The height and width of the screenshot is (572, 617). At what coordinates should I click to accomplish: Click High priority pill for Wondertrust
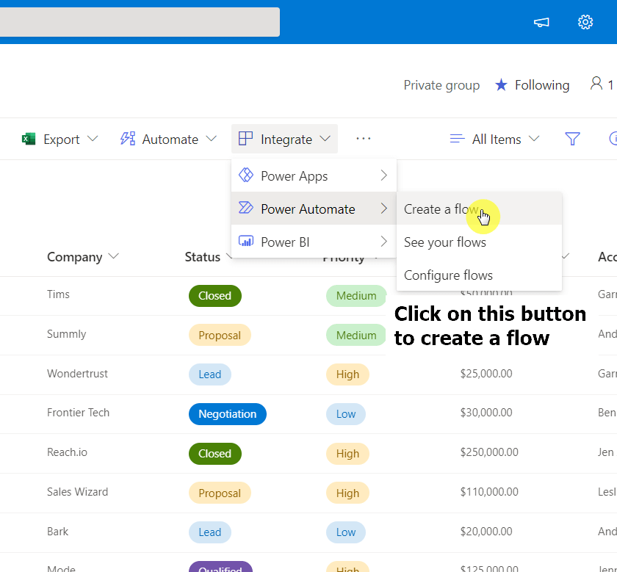pyautogui.click(x=347, y=374)
